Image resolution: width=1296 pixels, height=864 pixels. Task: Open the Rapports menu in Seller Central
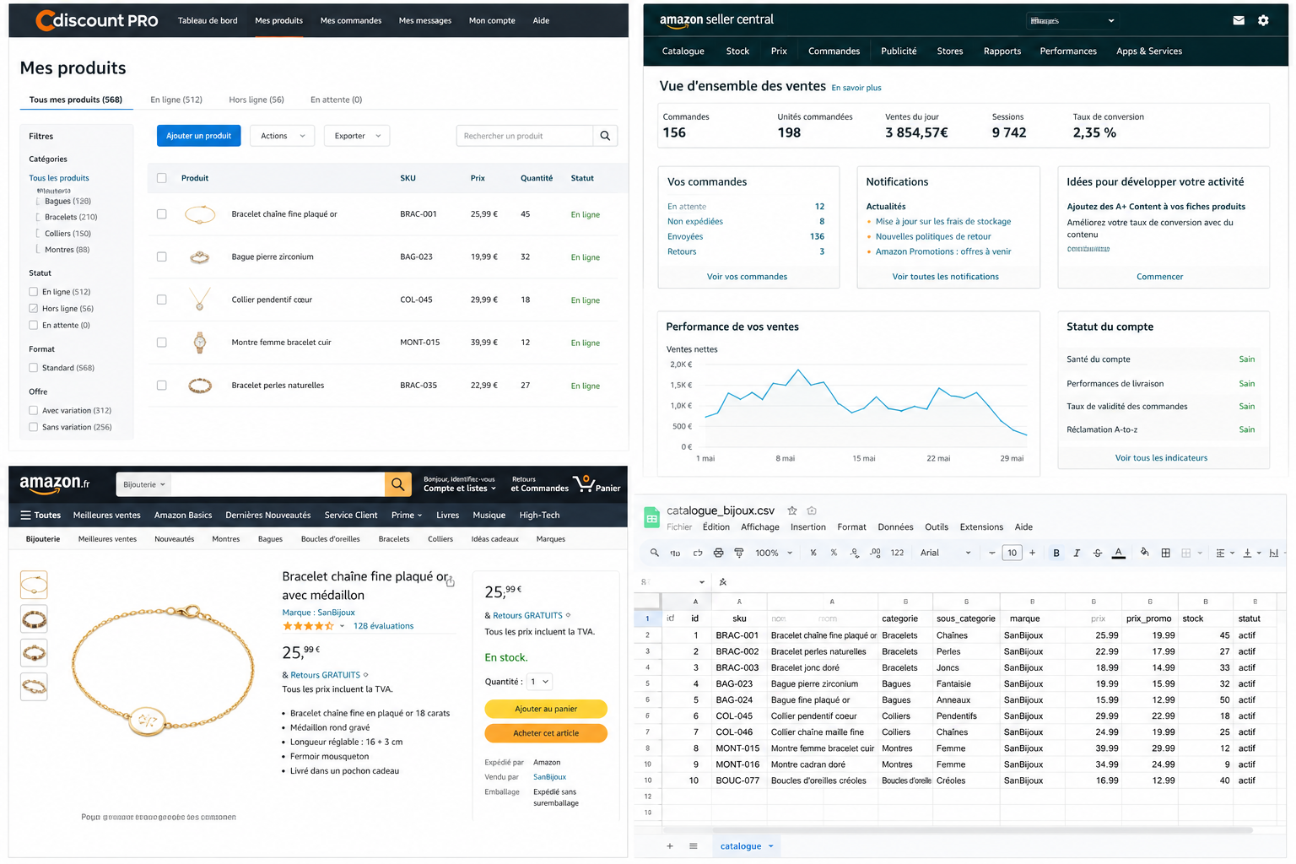click(x=1002, y=51)
